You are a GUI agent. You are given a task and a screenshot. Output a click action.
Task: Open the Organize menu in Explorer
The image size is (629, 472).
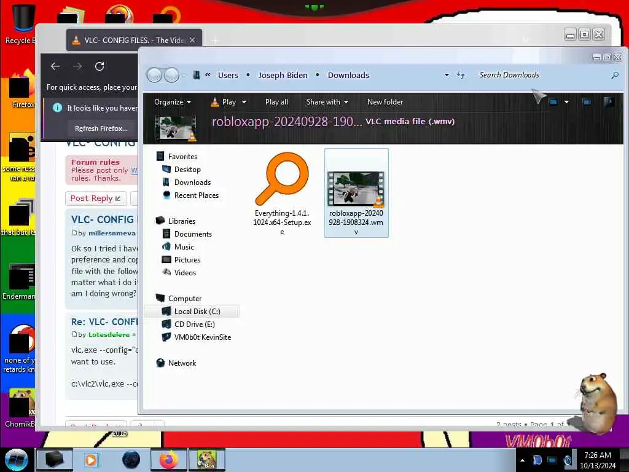point(173,102)
